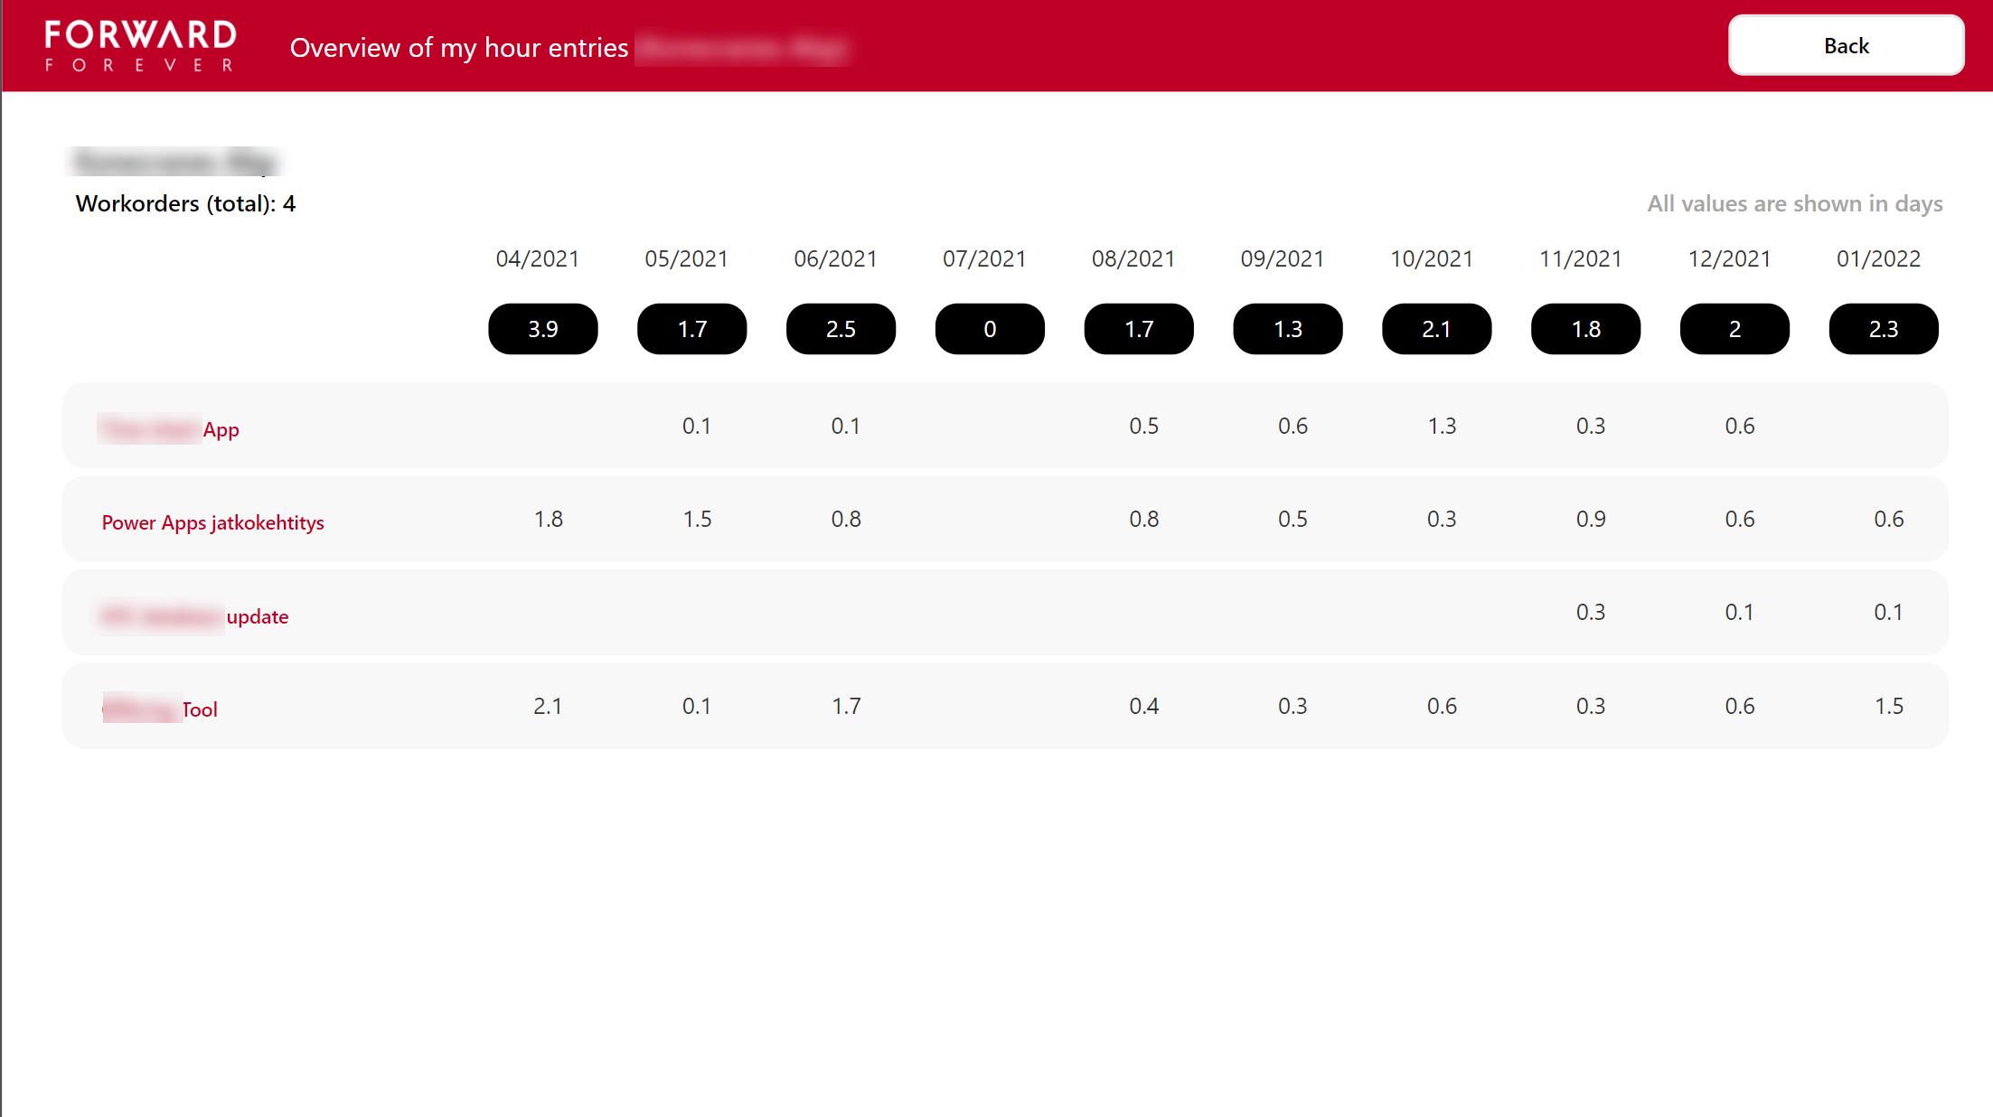Click the 09/2021 month column header
This screenshot has width=1993, height=1117.
pyautogui.click(x=1282, y=259)
